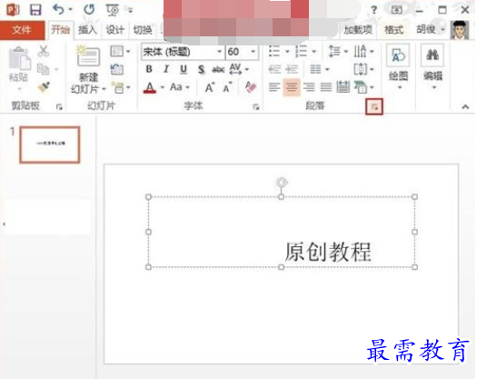
Task: Create a new slide
Action: coord(87,57)
